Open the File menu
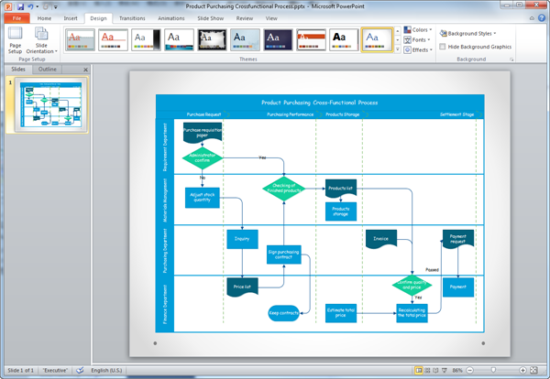The height and width of the screenshot is (379, 550). click(x=16, y=17)
